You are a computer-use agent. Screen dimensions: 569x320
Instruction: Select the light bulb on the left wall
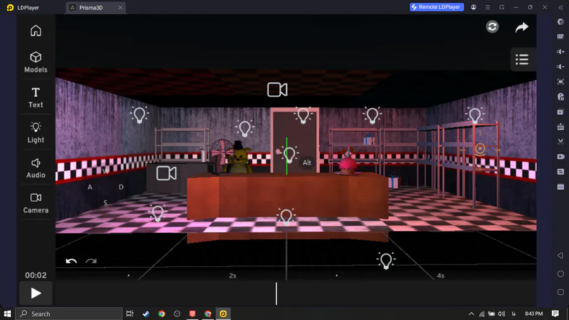(x=139, y=115)
